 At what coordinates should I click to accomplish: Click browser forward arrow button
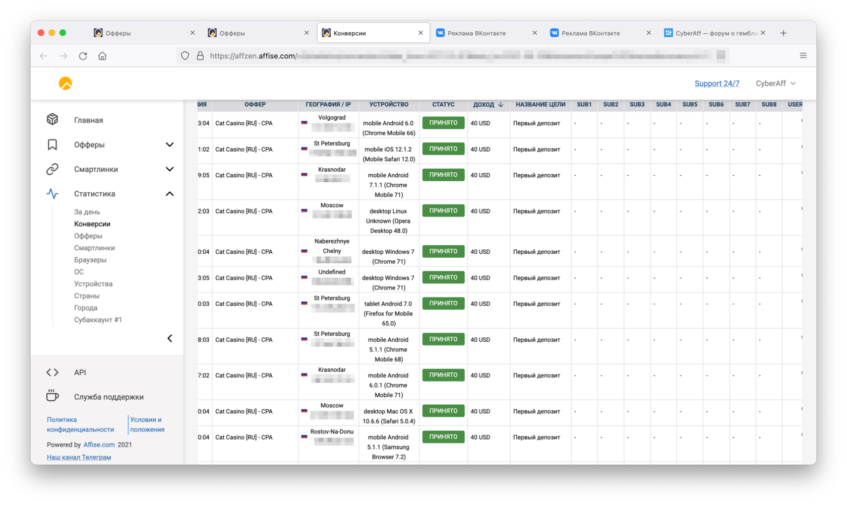(63, 56)
